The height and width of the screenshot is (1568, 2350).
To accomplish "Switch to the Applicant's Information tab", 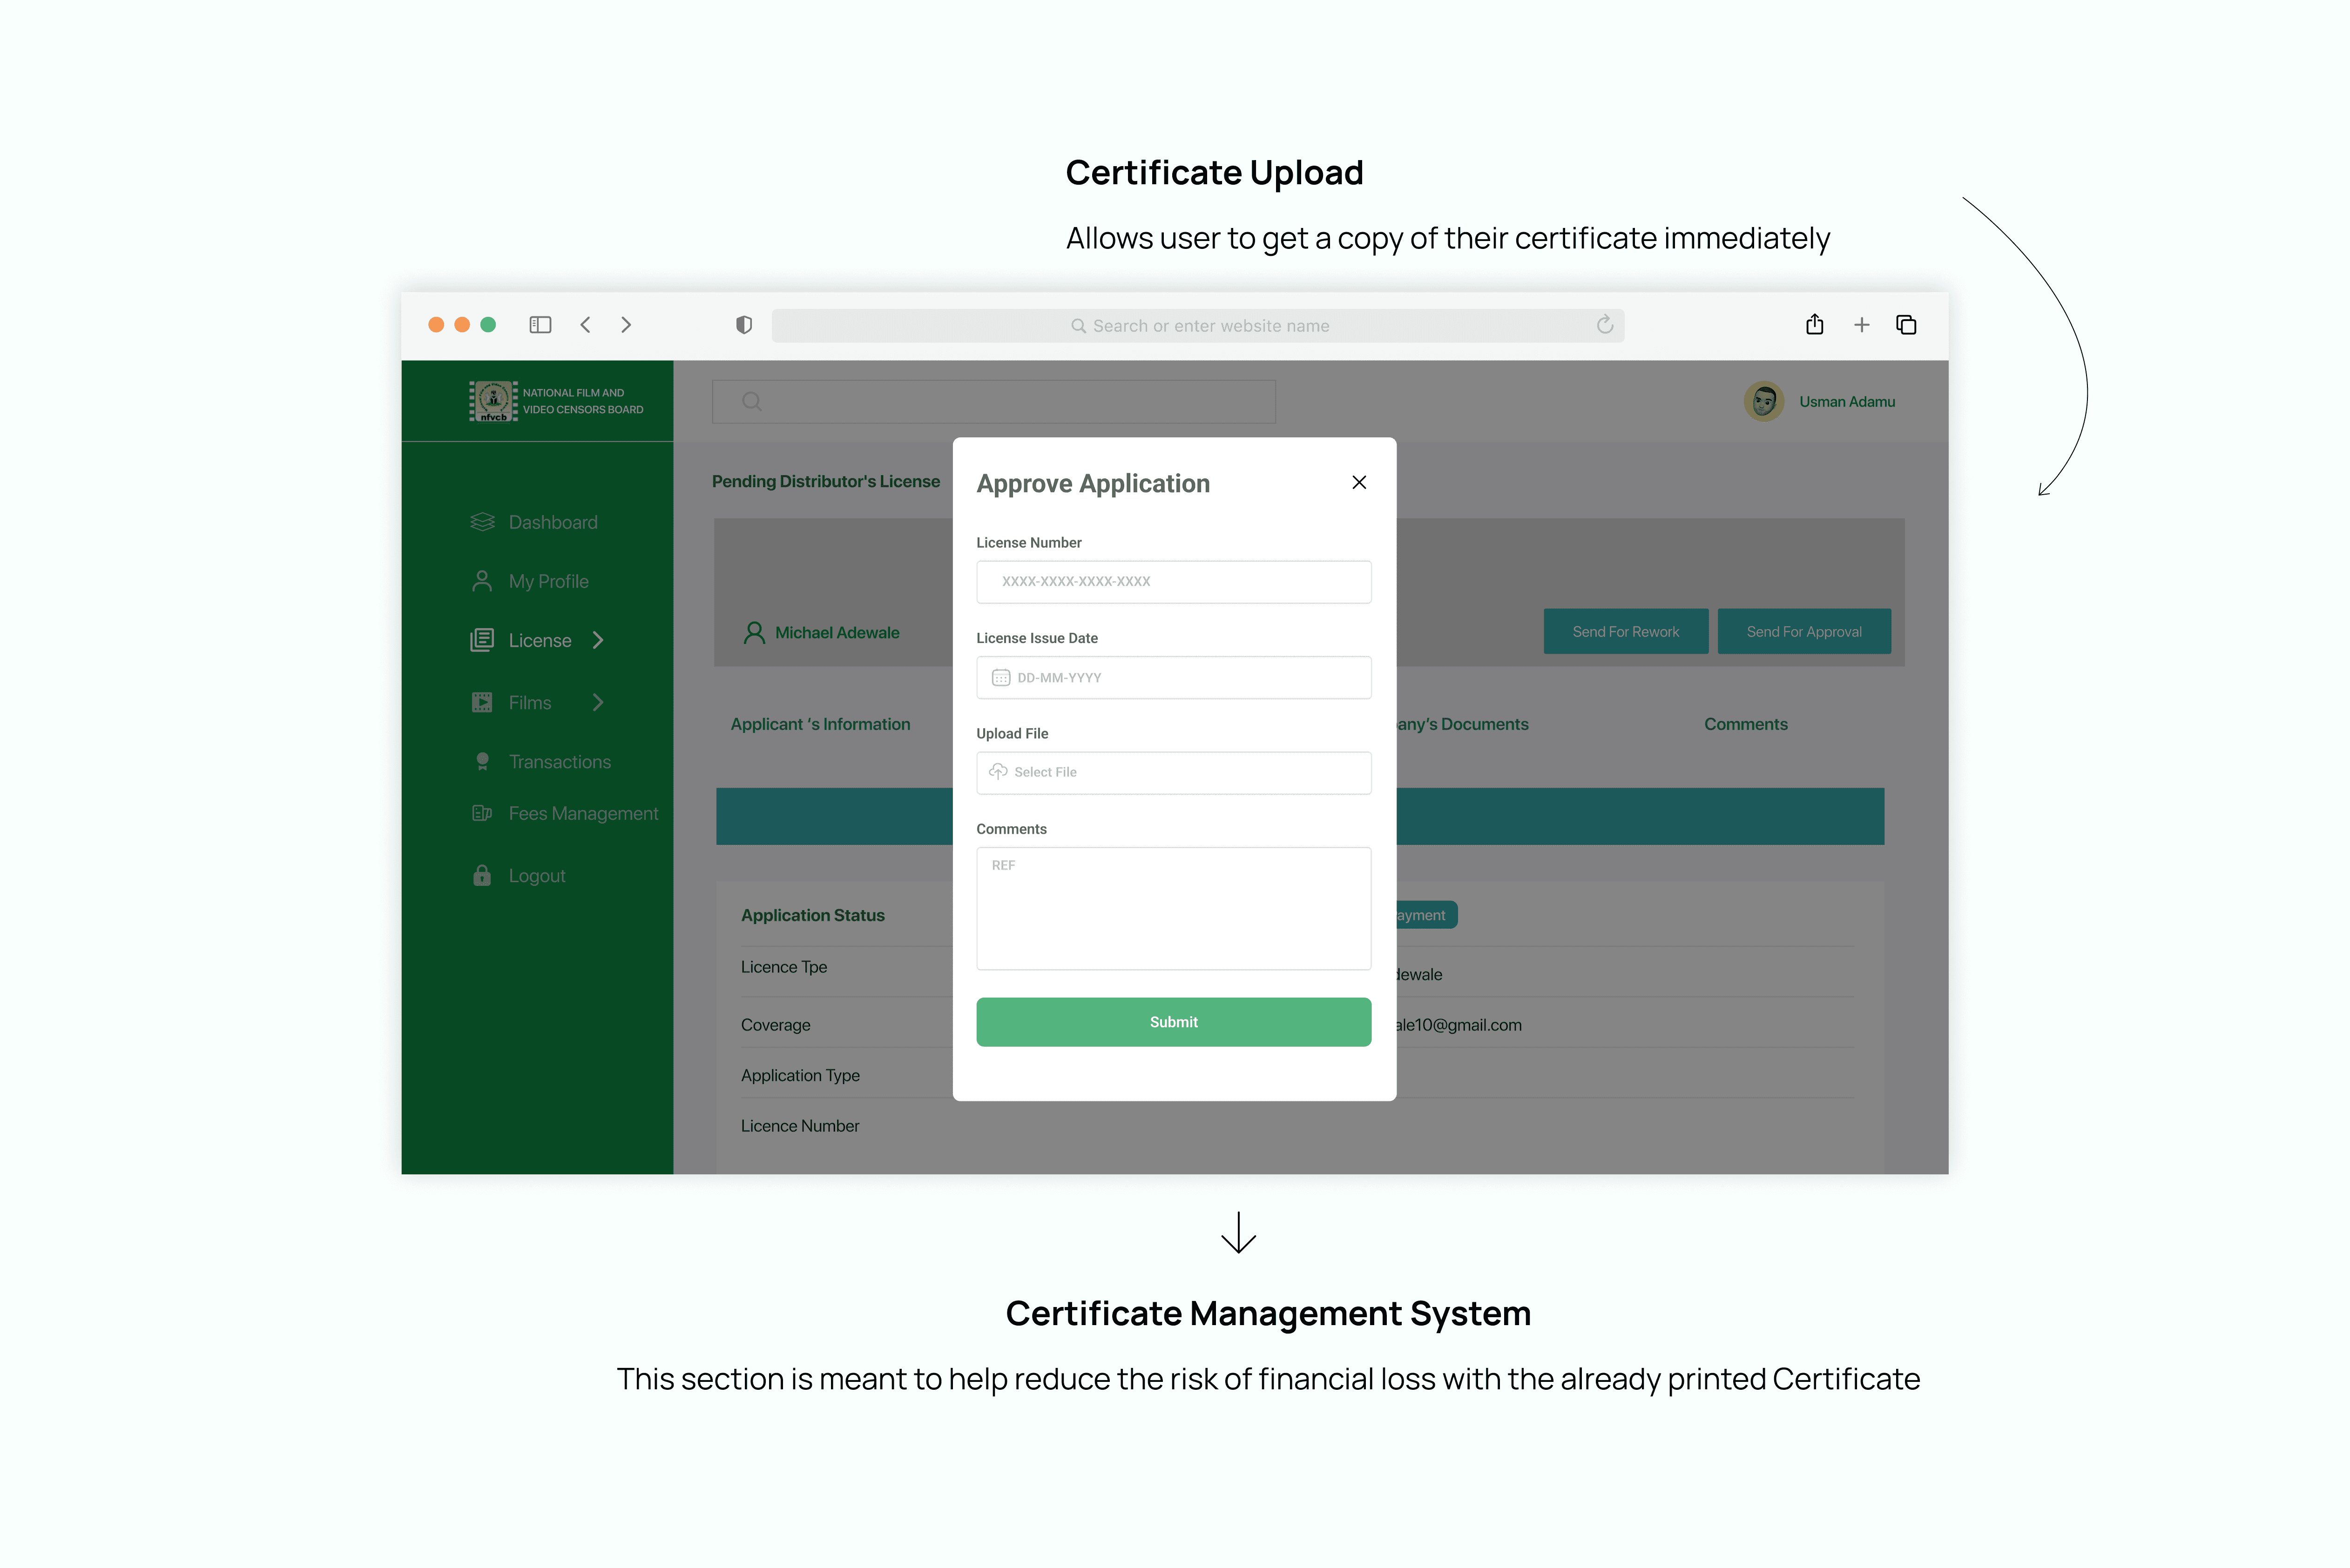I will (x=820, y=723).
